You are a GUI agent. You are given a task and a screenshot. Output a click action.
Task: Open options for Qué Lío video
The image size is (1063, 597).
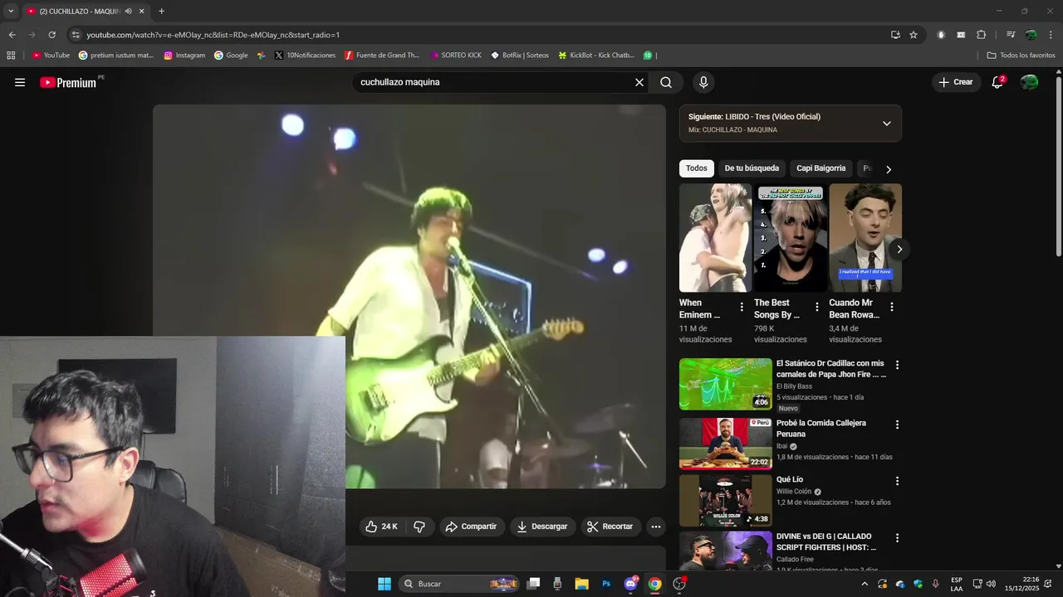(897, 481)
